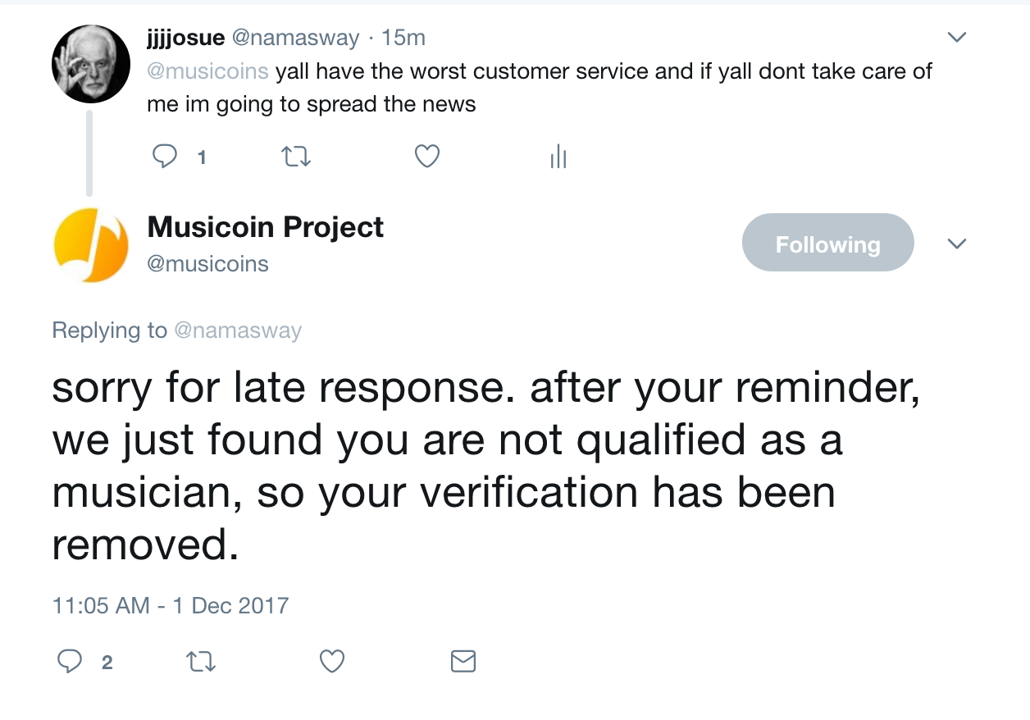Click the reply icon on jjjjosue's tweet

click(x=166, y=156)
